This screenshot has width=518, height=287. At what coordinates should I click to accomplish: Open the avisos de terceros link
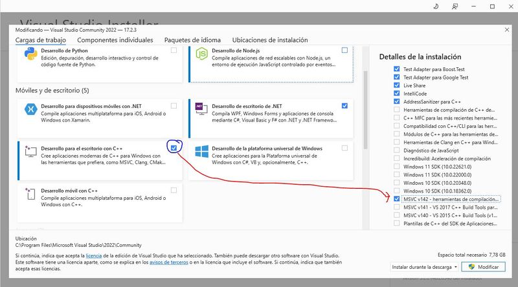(169, 262)
